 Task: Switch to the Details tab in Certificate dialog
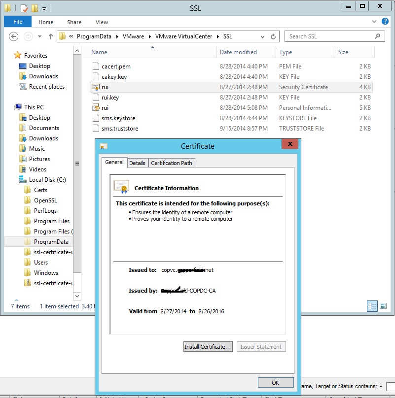(138, 163)
